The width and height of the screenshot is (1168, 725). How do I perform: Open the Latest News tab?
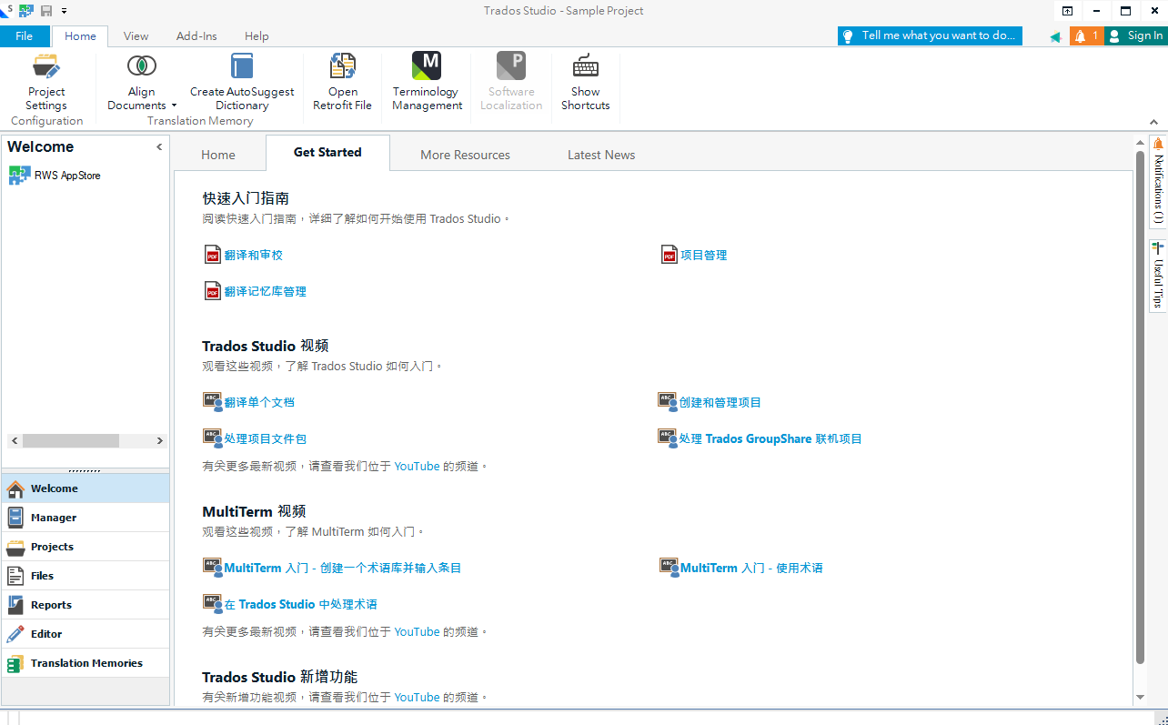click(601, 155)
